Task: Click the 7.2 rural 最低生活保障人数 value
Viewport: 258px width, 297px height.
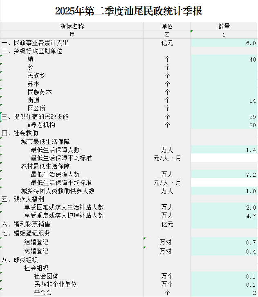Action: click(x=224, y=175)
